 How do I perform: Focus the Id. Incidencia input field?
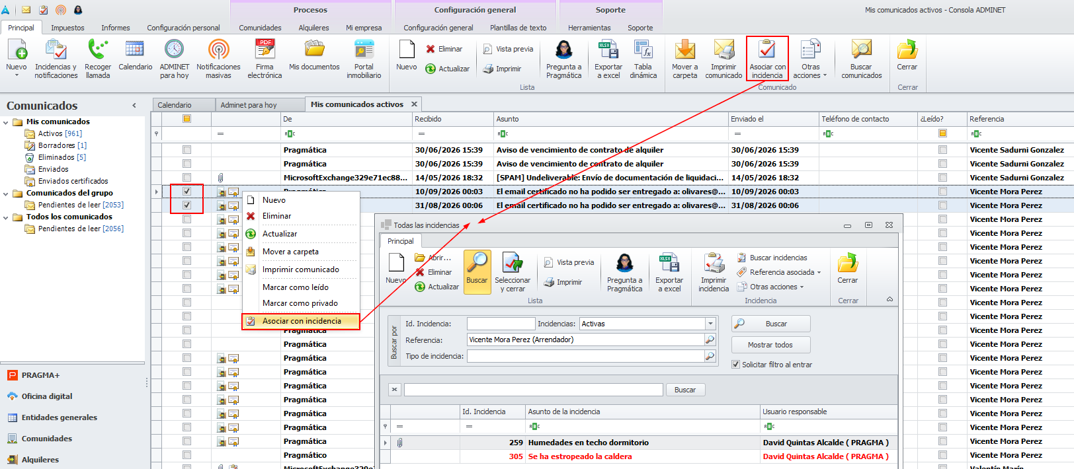pyautogui.click(x=501, y=324)
